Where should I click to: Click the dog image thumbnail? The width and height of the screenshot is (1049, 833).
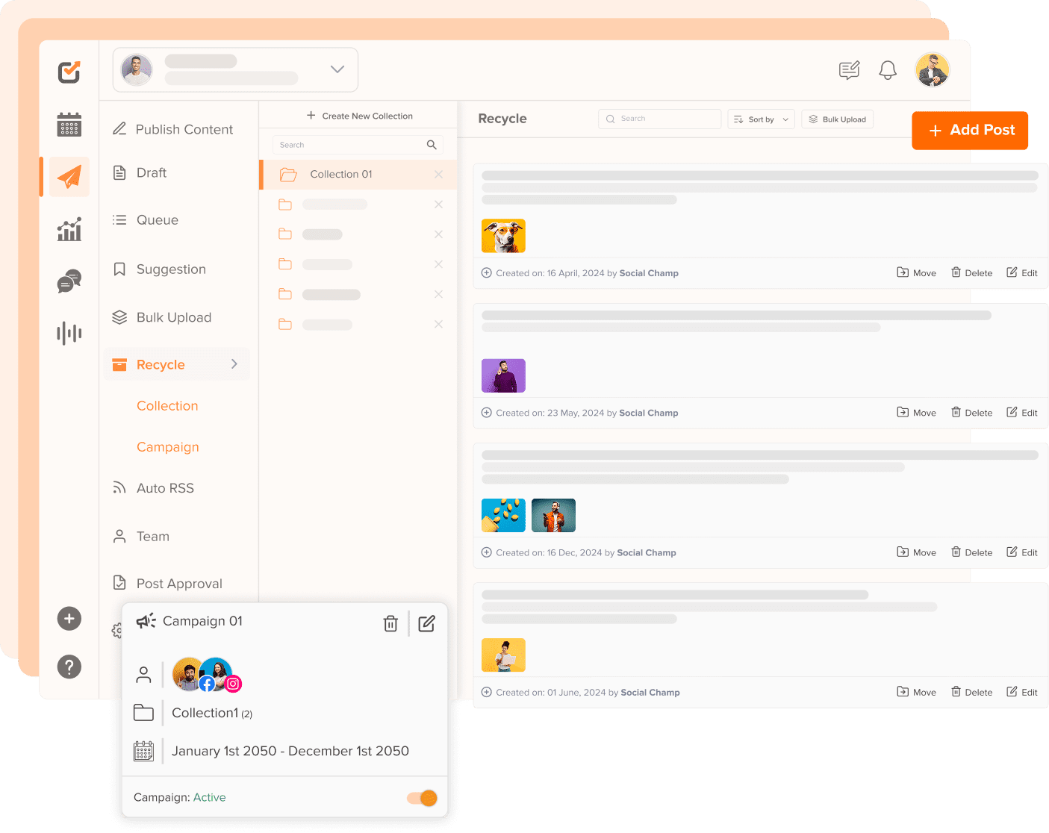pyautogui.click(x=503, y=236)
